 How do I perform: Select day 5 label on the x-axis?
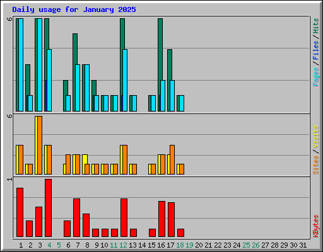(x=59, y=245)
